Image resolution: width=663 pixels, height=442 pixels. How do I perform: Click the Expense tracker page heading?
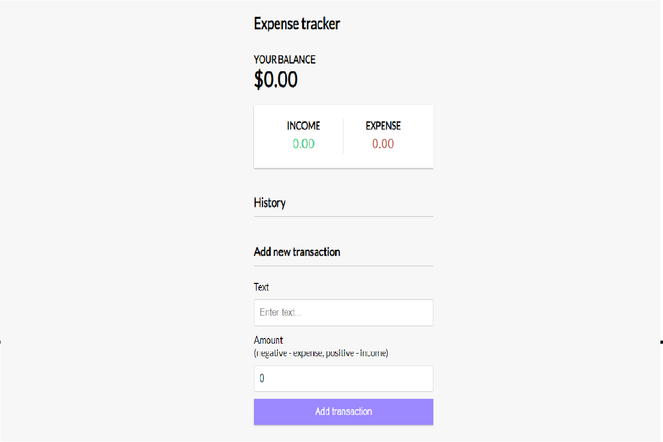coord(297,24)
